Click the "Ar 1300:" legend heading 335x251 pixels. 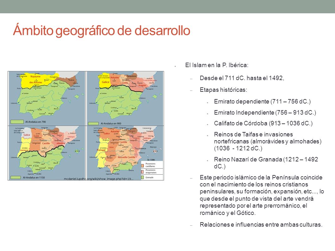click(x=151, y=160)
